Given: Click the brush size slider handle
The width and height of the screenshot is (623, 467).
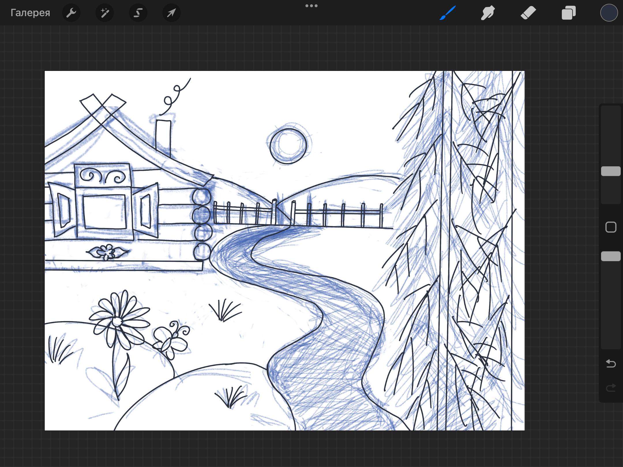Looking at the screenshot, I should coord(611,171).
